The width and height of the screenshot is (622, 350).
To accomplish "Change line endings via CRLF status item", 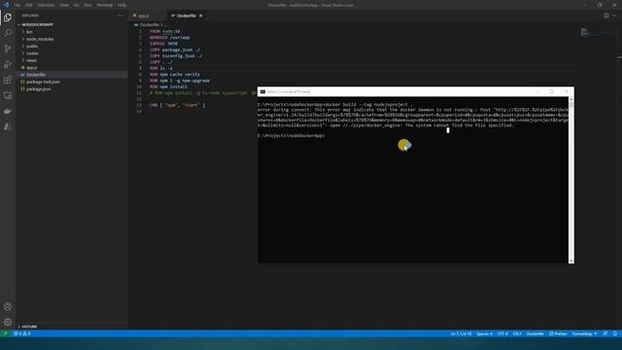I will pyautogui.click(x=517, y=333).
